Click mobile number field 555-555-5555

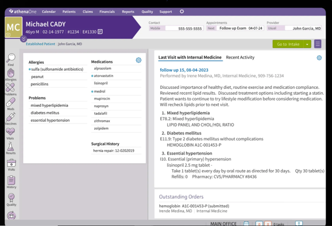click(x=184, y=28)
